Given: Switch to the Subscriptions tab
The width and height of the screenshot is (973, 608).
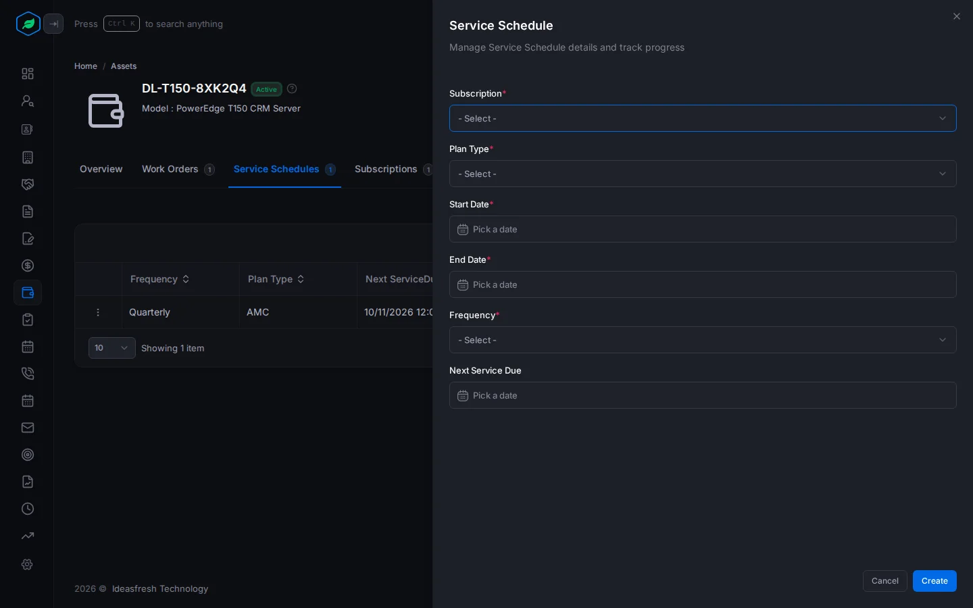Looking at the screenshot, I should click(393, 169).
